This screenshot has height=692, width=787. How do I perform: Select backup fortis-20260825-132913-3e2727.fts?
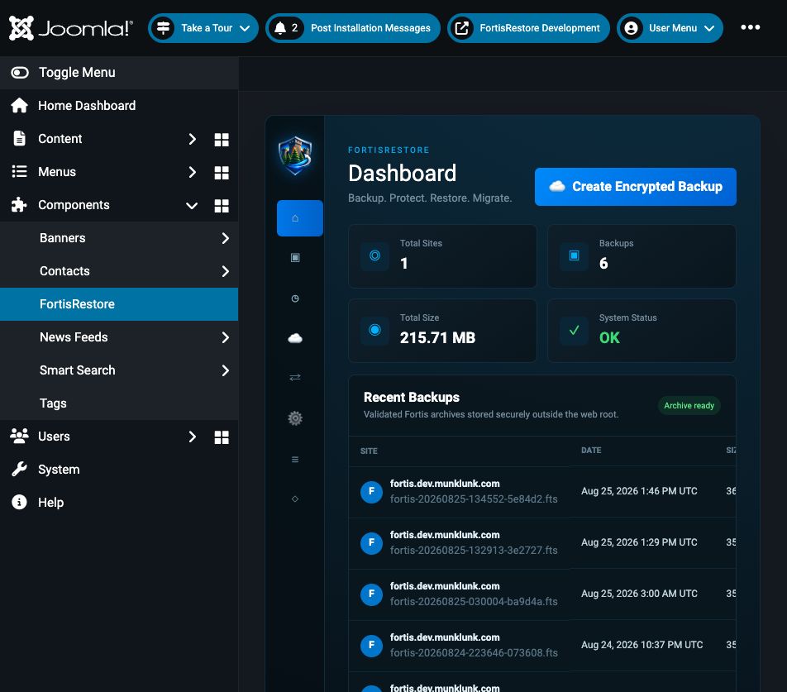[474, 551]
